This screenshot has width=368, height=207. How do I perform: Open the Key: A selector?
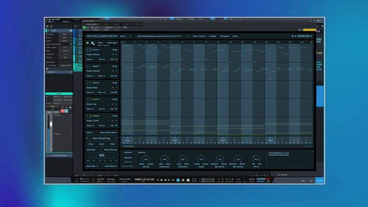pos(90,133)
